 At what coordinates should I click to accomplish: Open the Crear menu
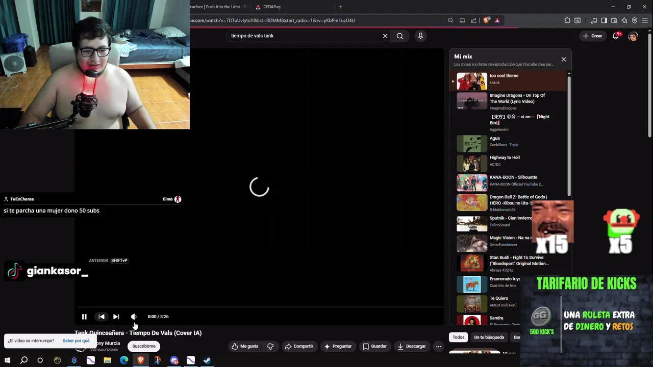[x=593, y=36]
